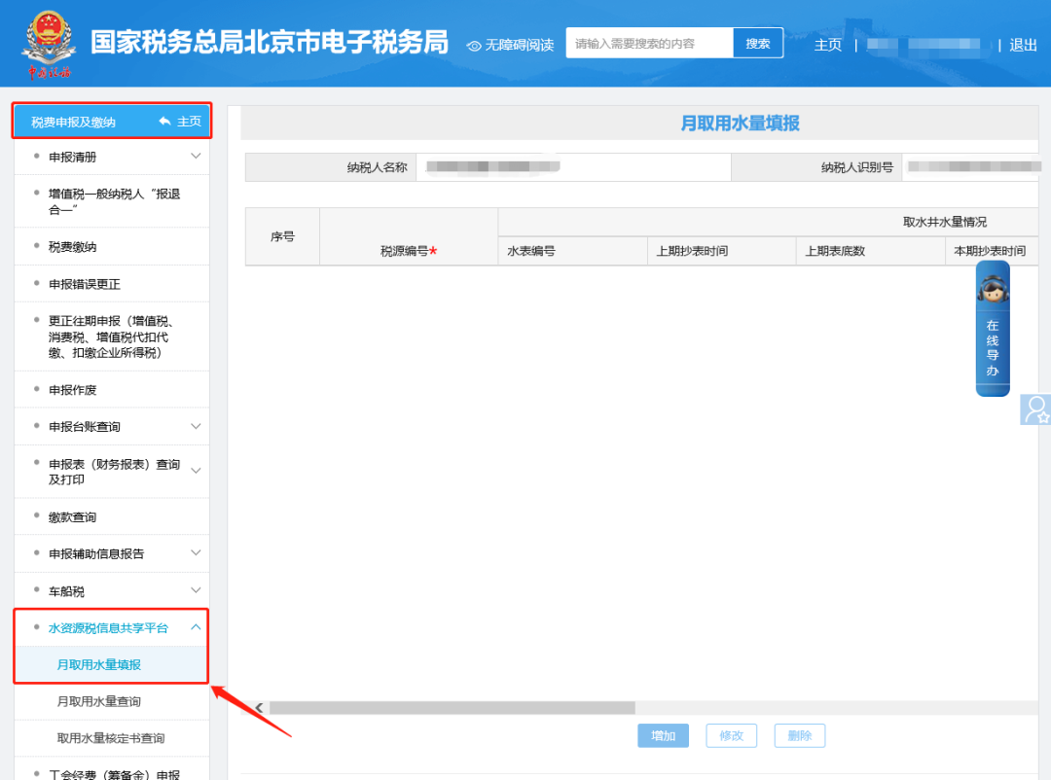This screenshot has height=780, width=1051.
Task: Open 申报作废 menu item
Action: 112,390
